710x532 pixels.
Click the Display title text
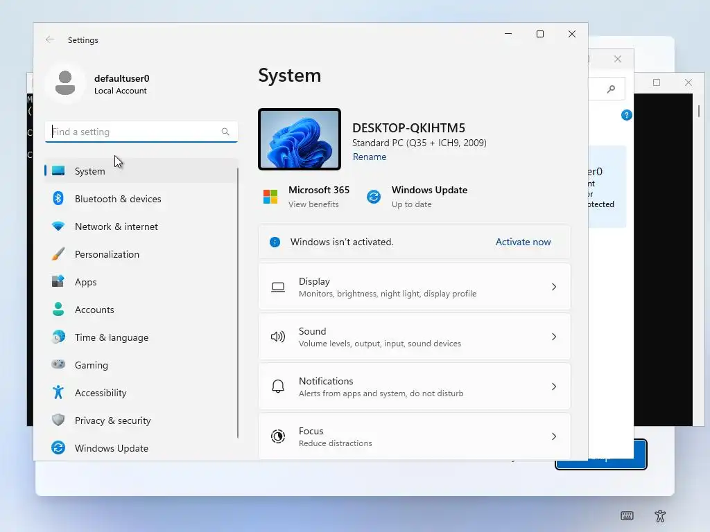[x=314, y=281]
